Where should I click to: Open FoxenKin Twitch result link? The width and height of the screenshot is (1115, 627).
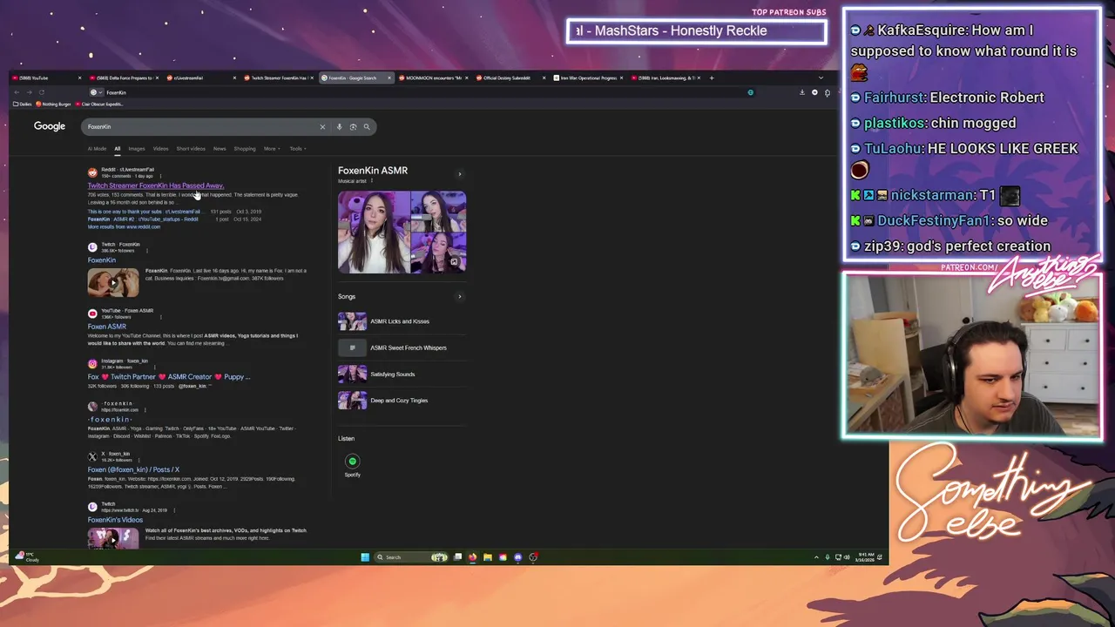pos(101,260)
